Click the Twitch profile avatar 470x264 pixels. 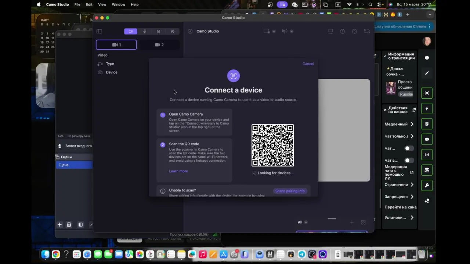click(x=427, y=41)
